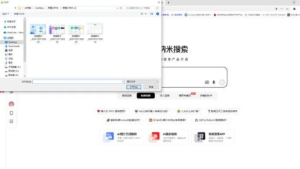Click the Cancel button in the dialog
Viewport: 300px width, 169px height.
click(x=151, y=87)
